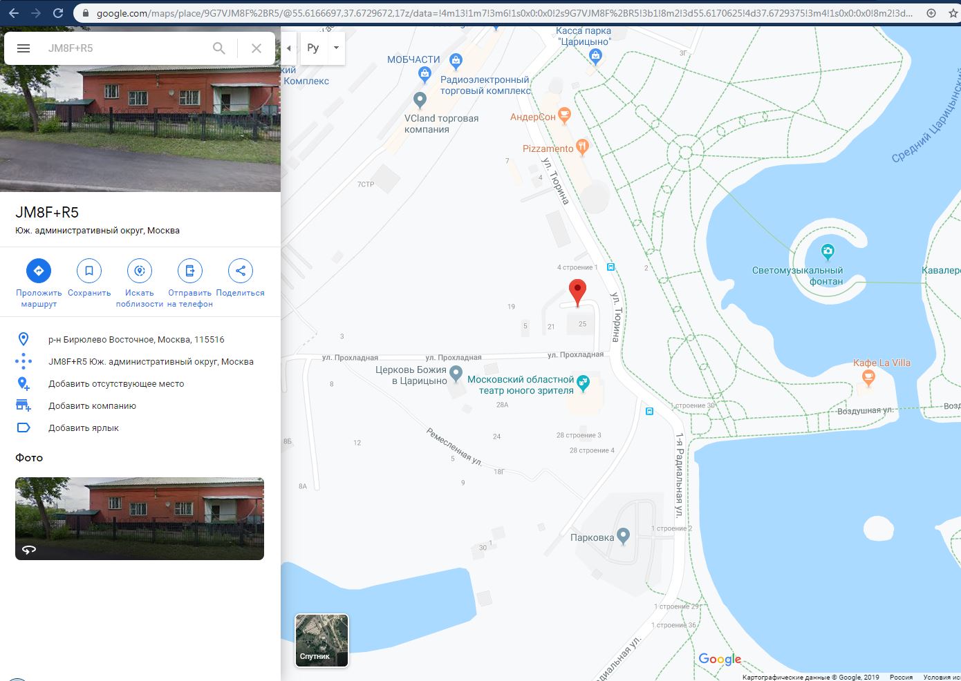961x681 pixels.
Task: Click the route directions button
Action: coord(39,271)
